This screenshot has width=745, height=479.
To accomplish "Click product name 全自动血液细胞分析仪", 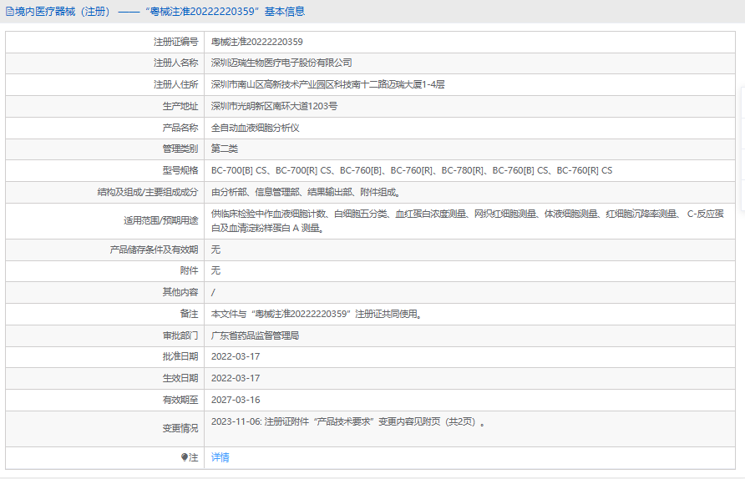I will pyautogui.click(x=255, y=128).
